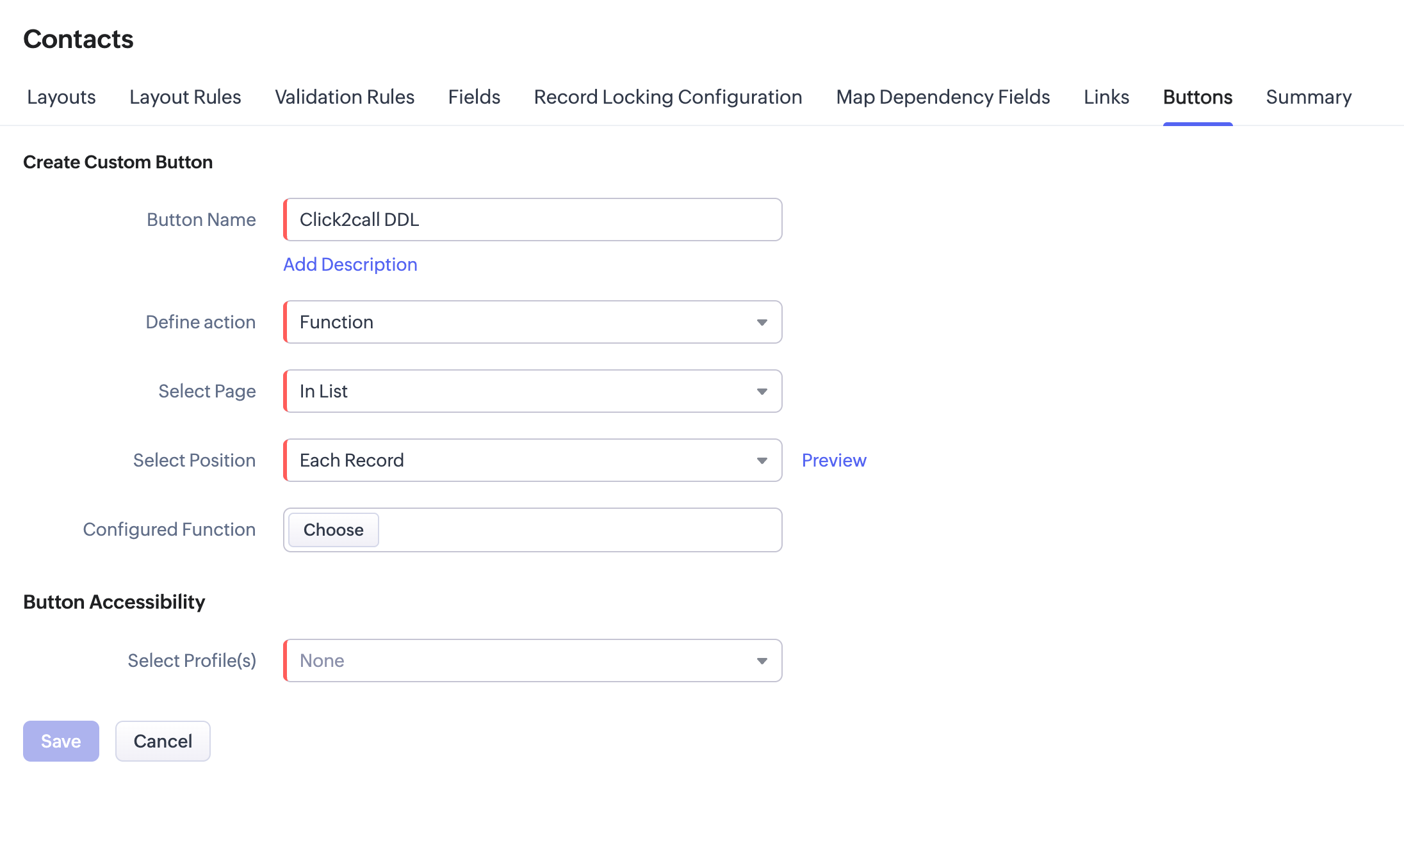
Task: Click the Preview link
Action: tap(834, 460)
